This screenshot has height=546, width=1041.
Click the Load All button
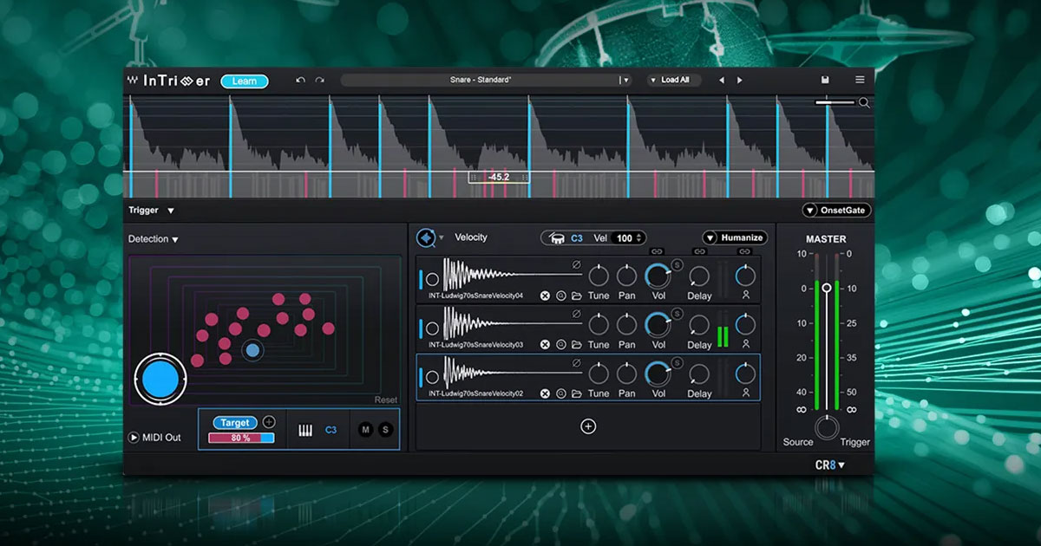674,80
